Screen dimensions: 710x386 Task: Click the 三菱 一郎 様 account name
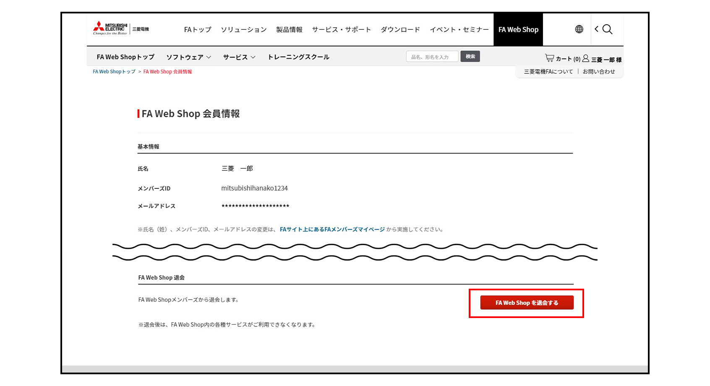click(606, 60)
